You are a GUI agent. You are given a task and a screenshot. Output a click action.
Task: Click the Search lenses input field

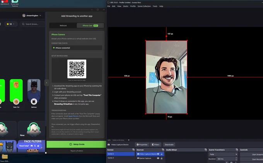(33, 24)
